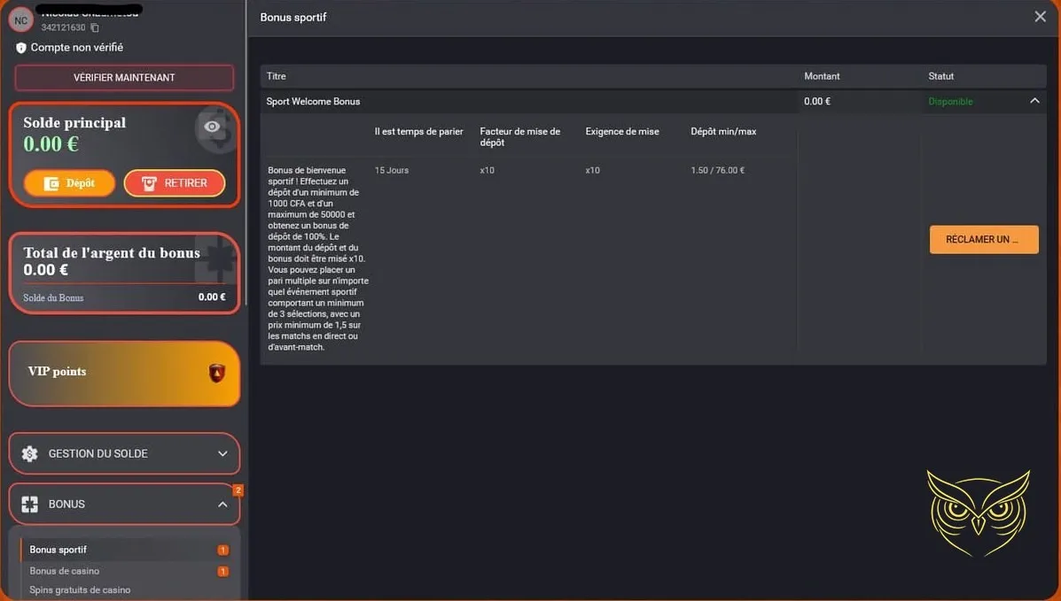The image size is (1061, 601).
Task: Expand the Gestion du solde menu
Action: pos(222,454)
